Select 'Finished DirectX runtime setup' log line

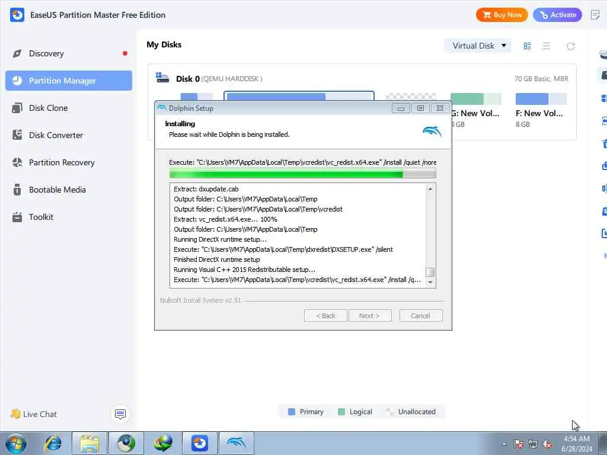pyautogui.click(x=217, y=259)
